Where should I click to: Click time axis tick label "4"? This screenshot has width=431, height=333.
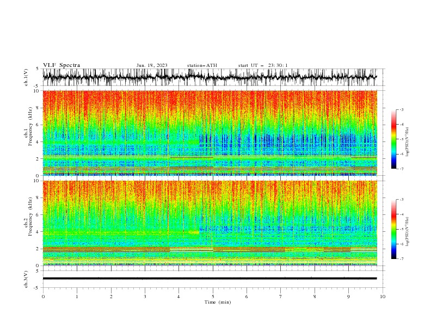click(x=178, y=297)
